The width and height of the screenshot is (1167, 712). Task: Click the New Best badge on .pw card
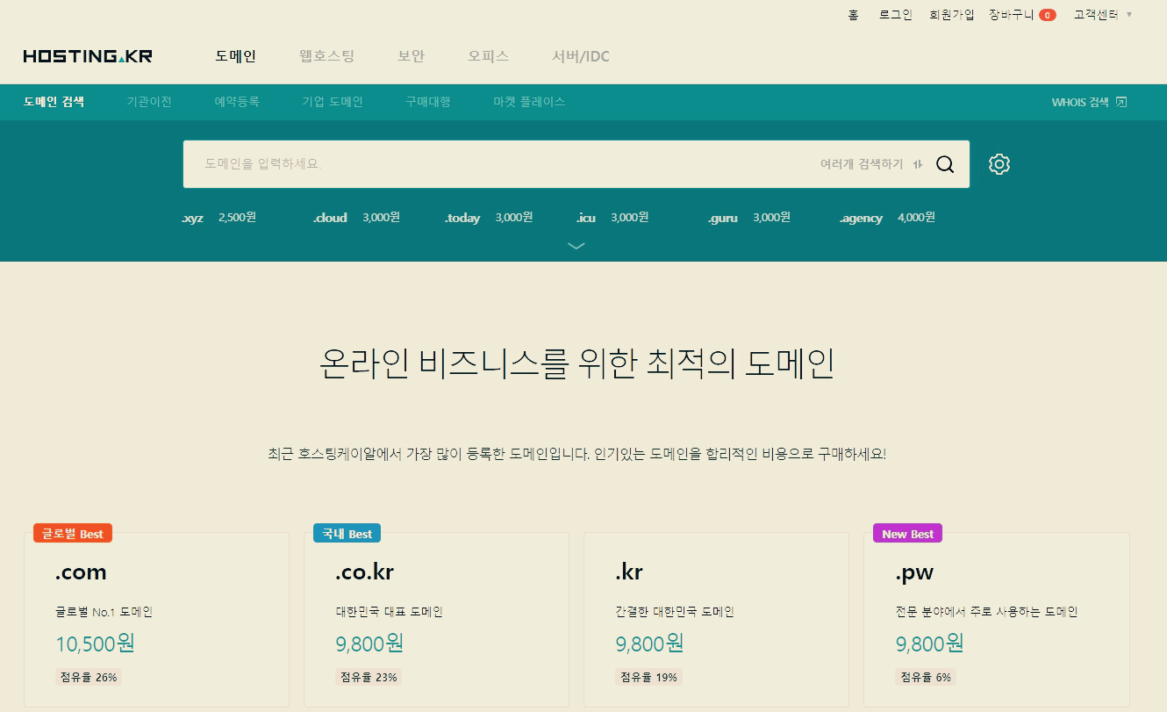907,533
